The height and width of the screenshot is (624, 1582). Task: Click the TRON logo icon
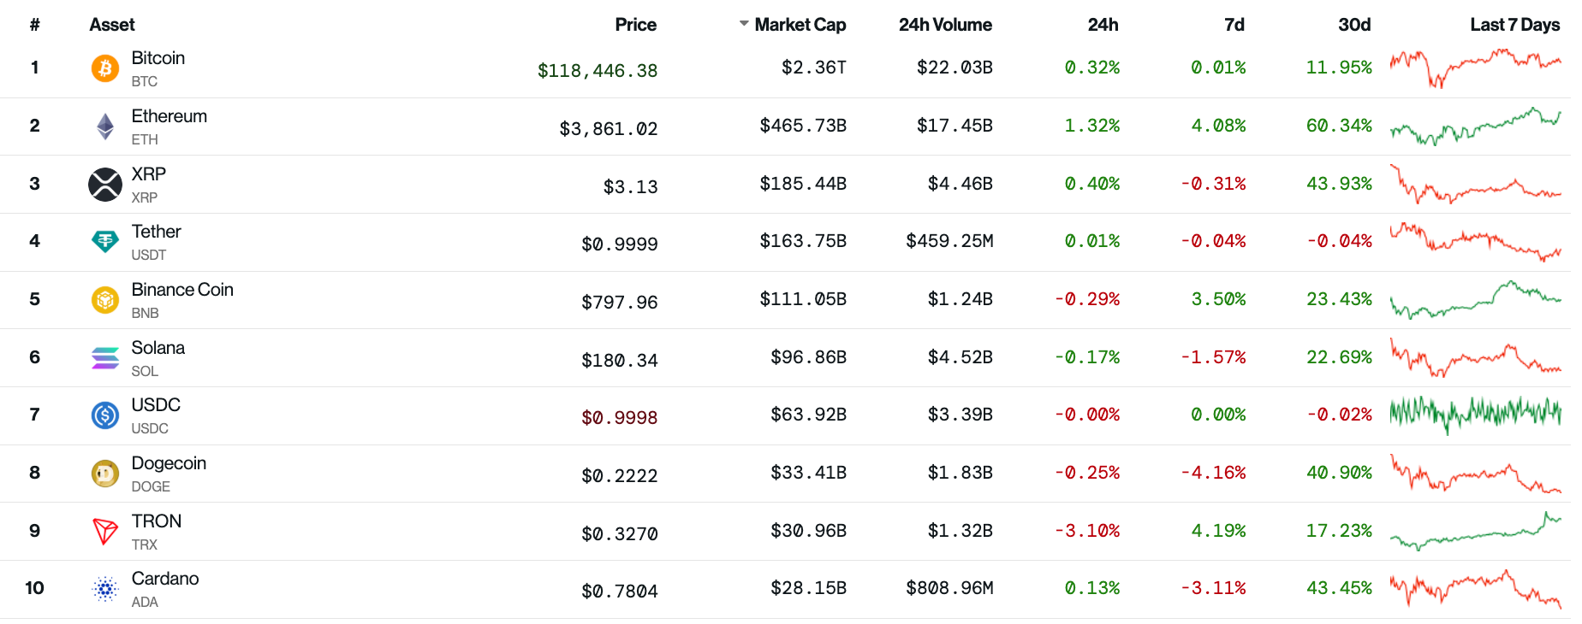pyautogui.click(x=105, y=532)
